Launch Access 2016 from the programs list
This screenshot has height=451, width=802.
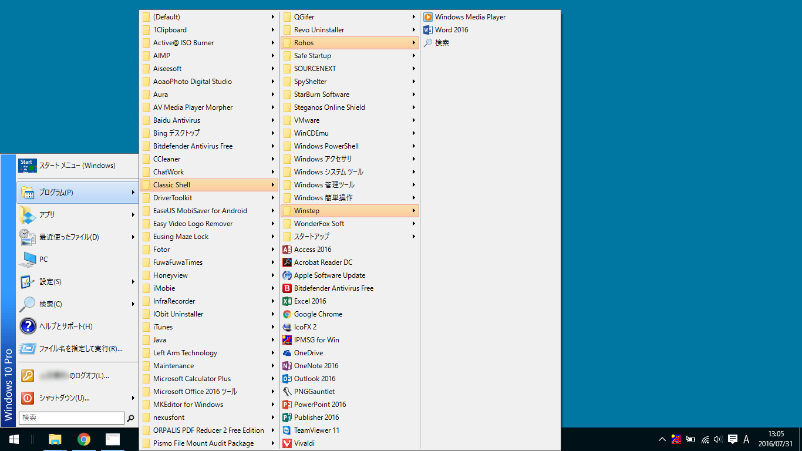click(312, 250)
